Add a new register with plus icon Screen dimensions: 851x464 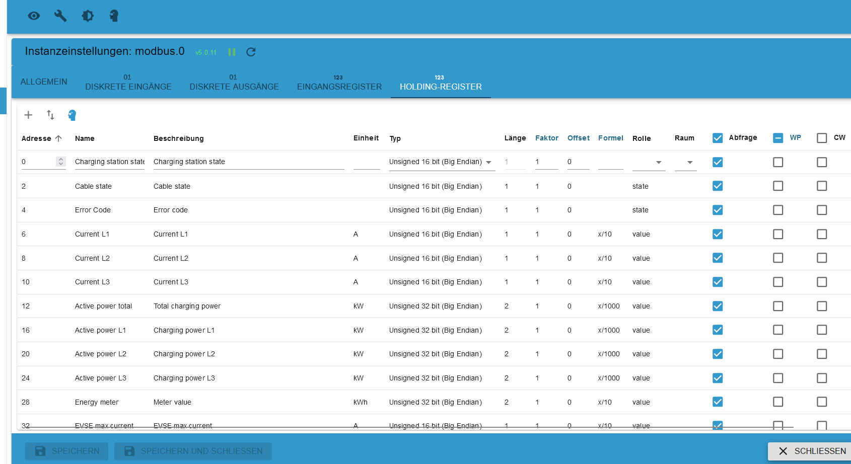28,115
